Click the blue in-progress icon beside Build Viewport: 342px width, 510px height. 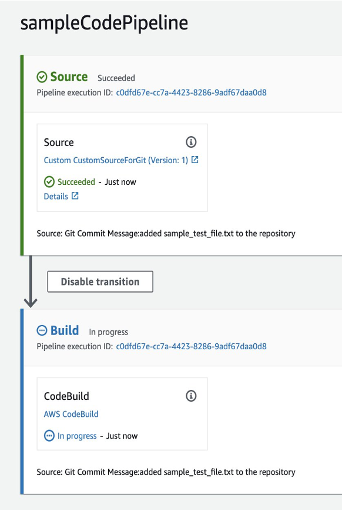(41, 330)
